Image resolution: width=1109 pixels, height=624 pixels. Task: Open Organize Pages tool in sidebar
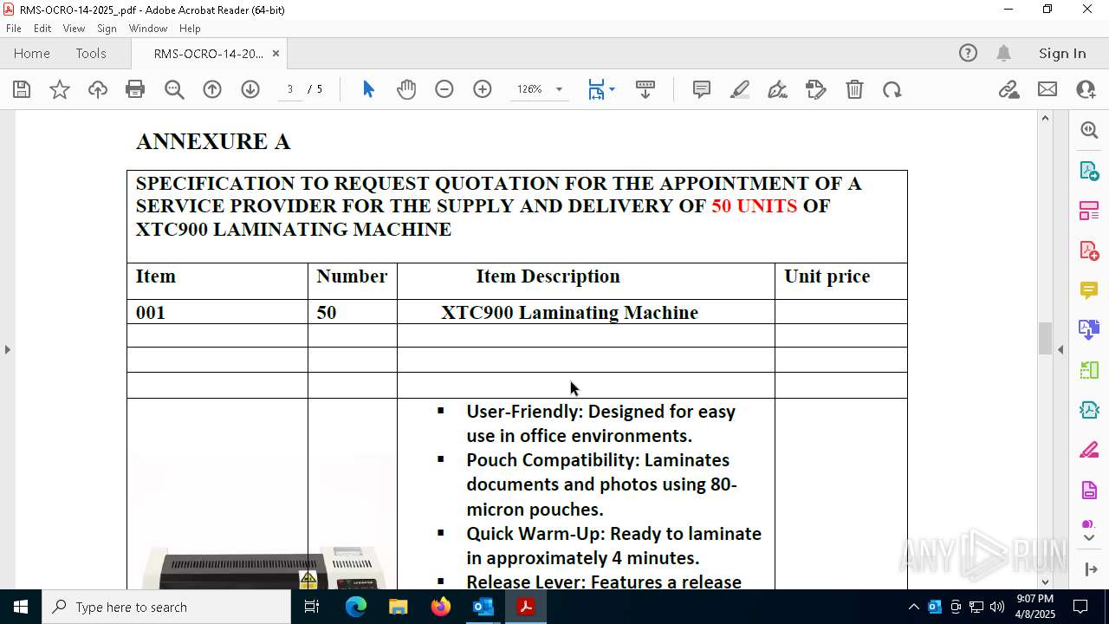click(x=1089, y=210)
